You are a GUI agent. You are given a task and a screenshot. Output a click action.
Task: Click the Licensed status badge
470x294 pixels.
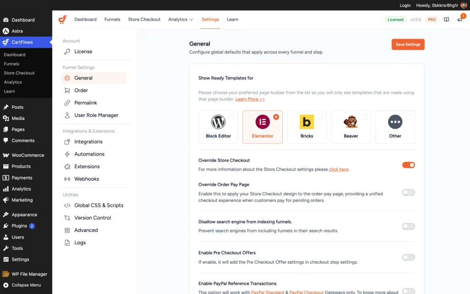click(395, 19)
